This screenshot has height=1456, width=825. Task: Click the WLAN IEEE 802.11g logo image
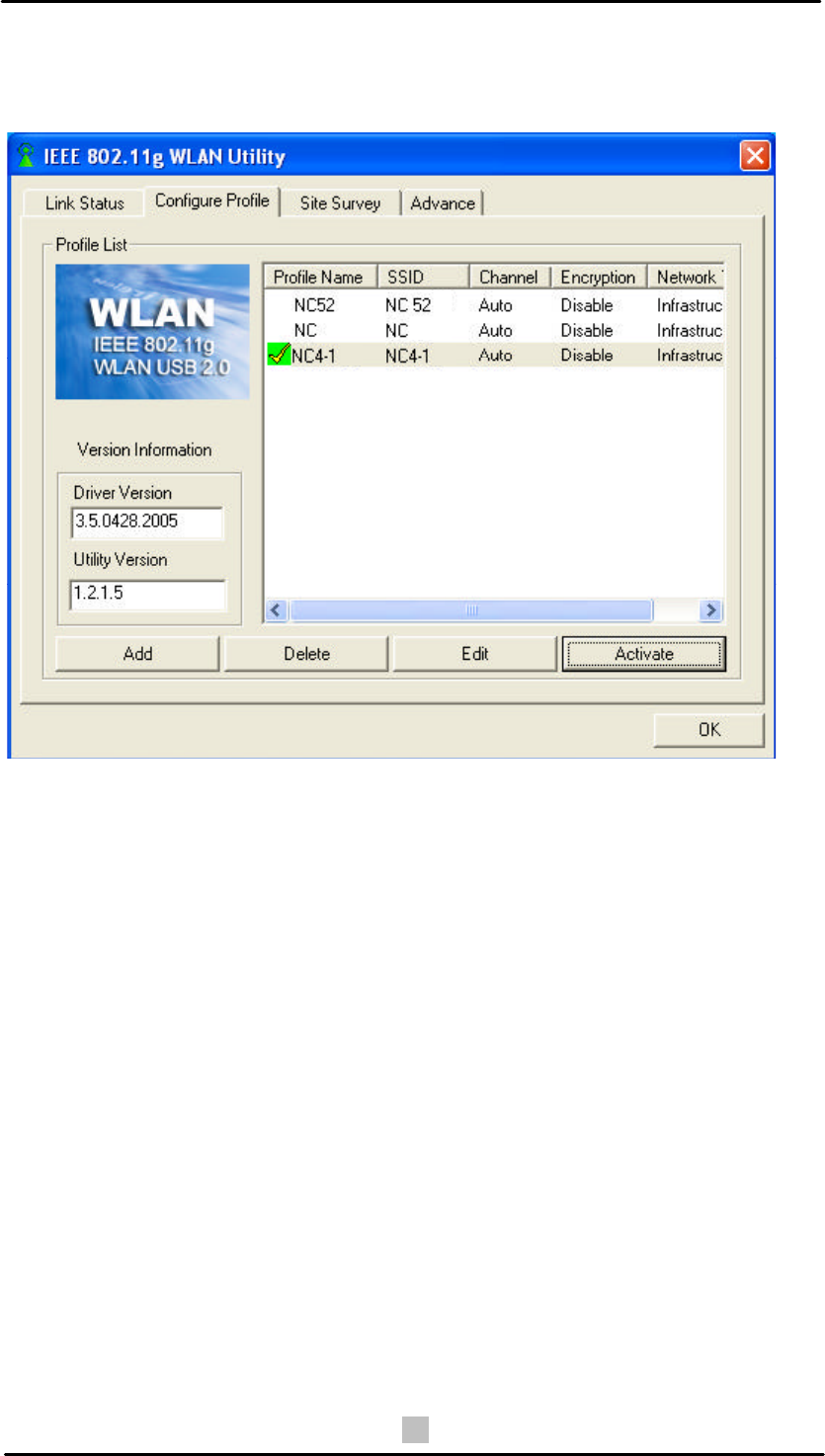(x=152, y=332)
